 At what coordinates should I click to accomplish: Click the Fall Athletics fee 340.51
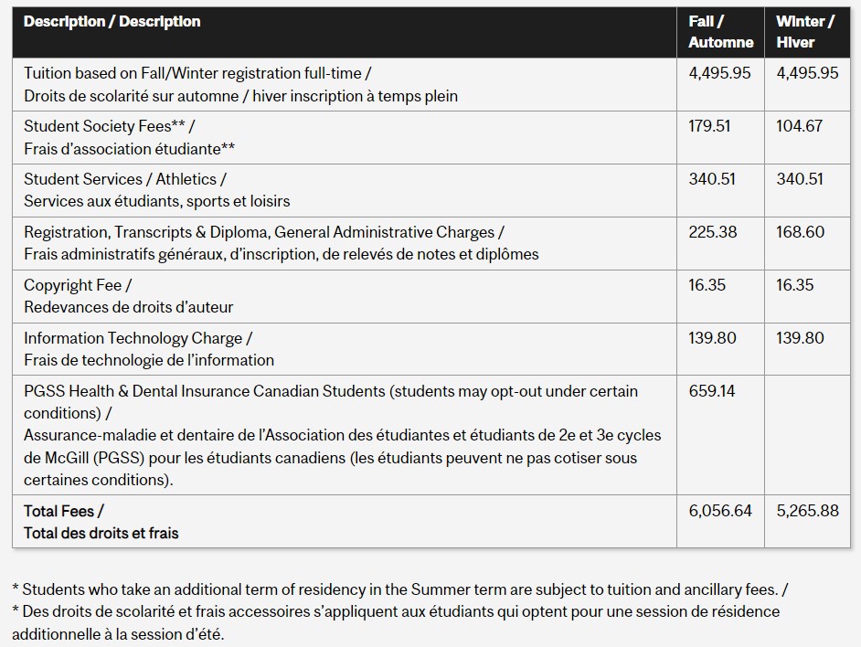pos(712,179)
